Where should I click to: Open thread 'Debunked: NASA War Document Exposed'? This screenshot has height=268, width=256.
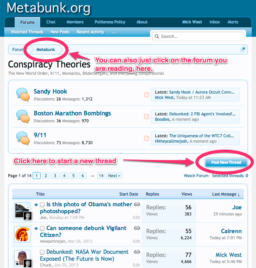[x=84, y=255]
